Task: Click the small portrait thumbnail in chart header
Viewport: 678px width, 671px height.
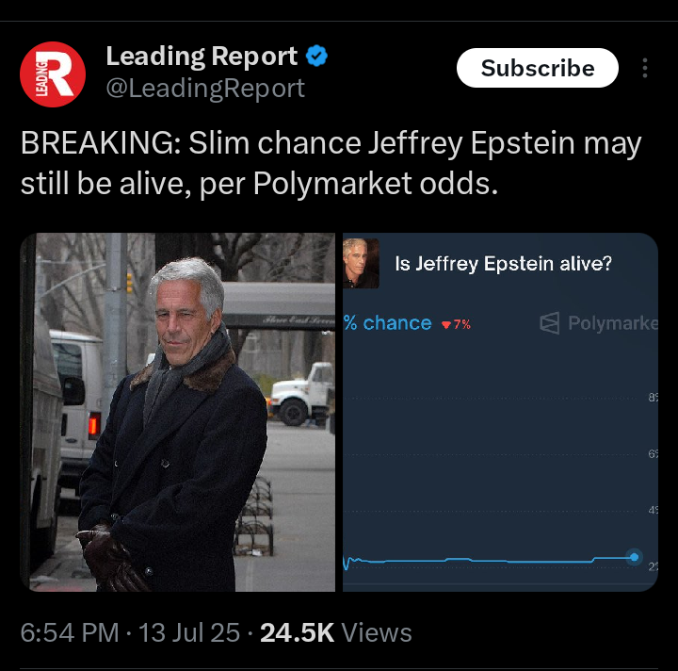Action: click(361, 263)
